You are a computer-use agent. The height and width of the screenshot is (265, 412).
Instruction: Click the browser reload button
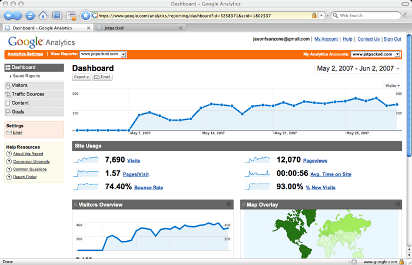29,15
